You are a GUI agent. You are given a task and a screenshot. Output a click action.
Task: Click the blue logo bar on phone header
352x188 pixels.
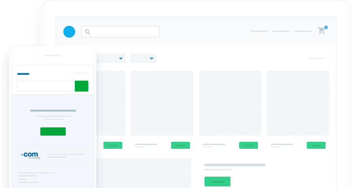pos(23,74)
